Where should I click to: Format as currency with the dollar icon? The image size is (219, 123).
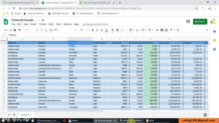(37, 30)
